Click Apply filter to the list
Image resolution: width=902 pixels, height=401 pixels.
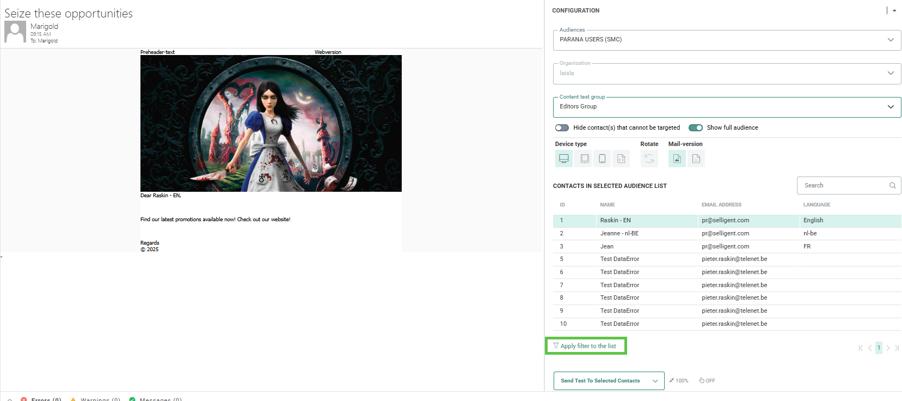pyautogui.click(x=585, y=346)
